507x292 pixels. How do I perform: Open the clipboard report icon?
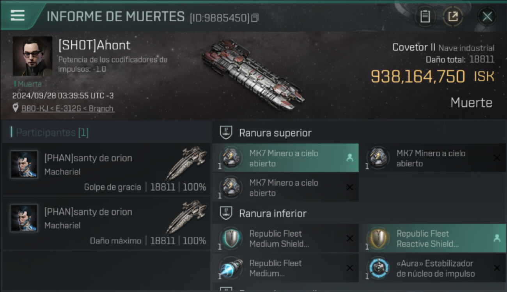point(425,17)
